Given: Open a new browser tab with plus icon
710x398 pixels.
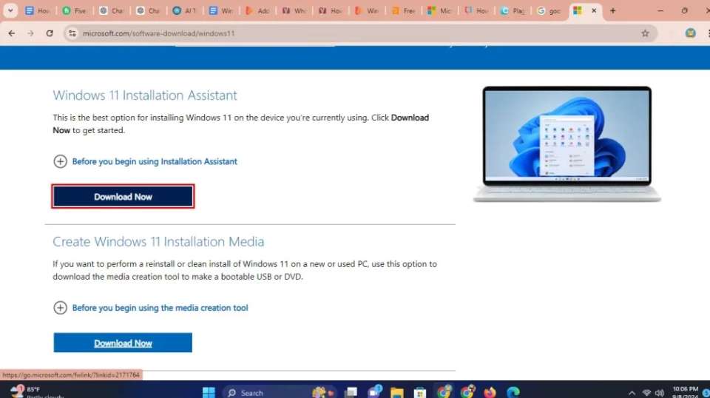Looking at the screenshot, I should (612, 11).
